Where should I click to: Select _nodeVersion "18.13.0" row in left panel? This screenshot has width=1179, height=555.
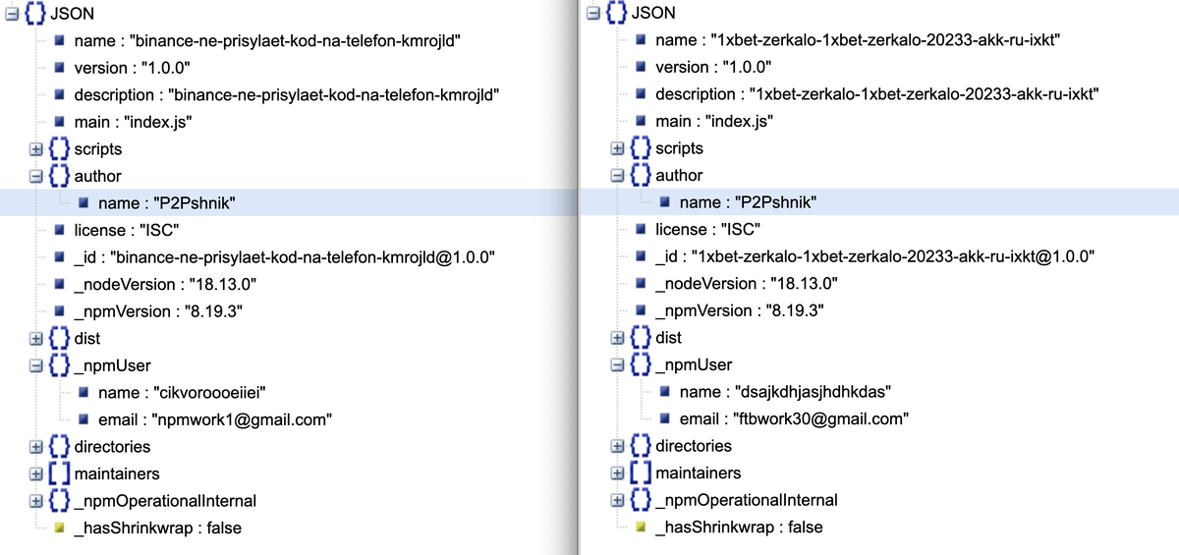(x=165, y=285)
